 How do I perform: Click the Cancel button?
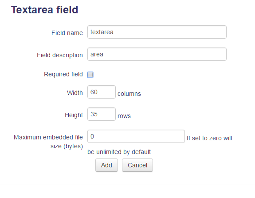[x=137, y=165]
